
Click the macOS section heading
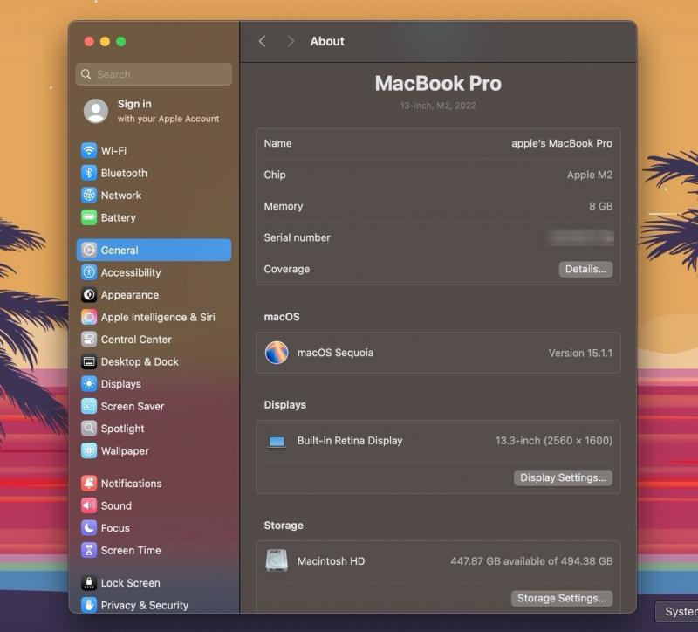pyautogui.click(x=281, y=317)
